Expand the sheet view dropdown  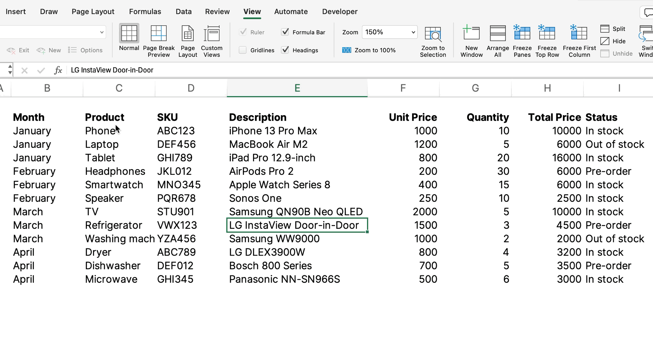[102, 32]
